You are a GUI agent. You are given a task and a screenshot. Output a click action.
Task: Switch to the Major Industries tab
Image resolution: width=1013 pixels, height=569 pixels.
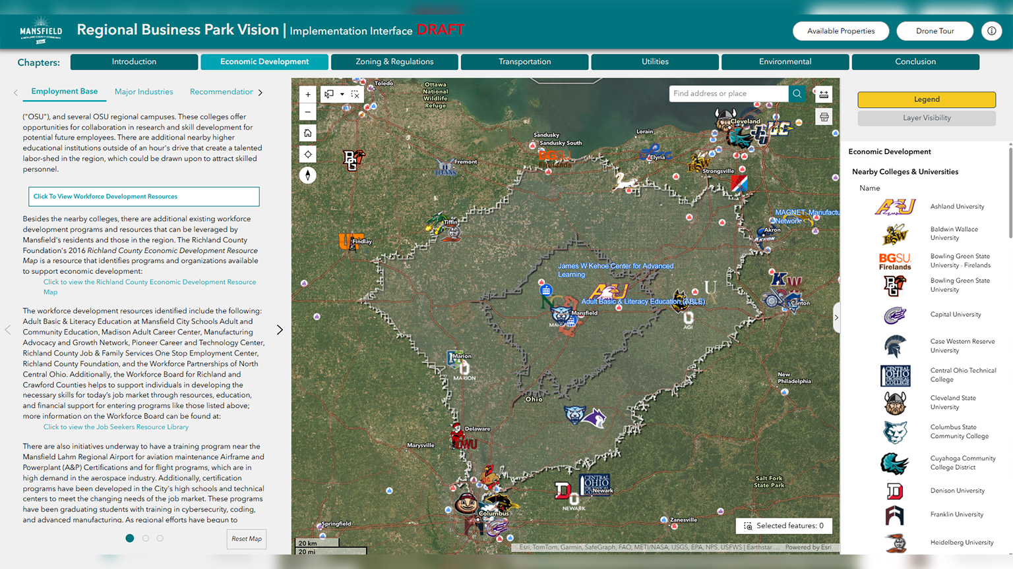point(144,92)
